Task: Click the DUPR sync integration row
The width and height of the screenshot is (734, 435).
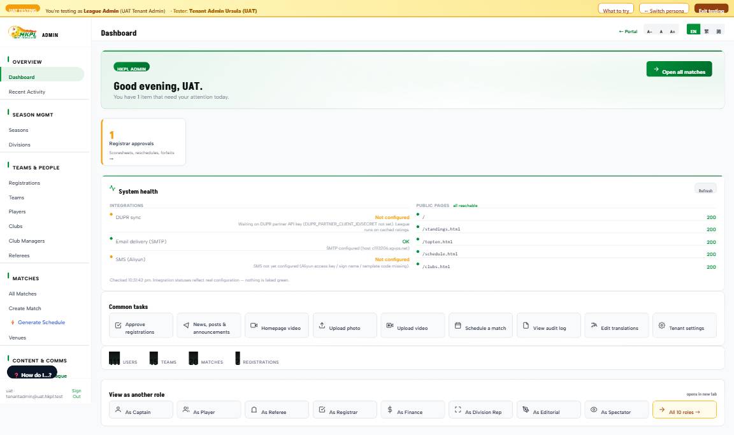Action: pyautogui.click(x=259, y=223)
